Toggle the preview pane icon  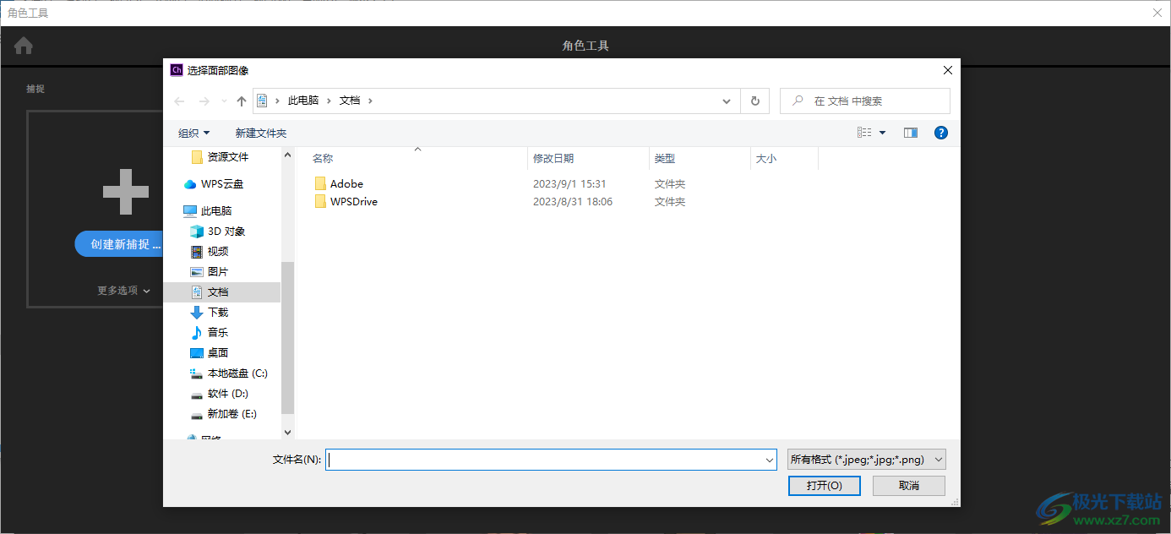point(911,133)
